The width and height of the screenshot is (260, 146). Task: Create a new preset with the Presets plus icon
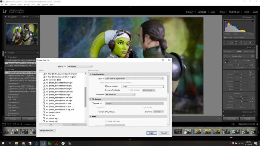pyautogui.click(x=38, y=53)
